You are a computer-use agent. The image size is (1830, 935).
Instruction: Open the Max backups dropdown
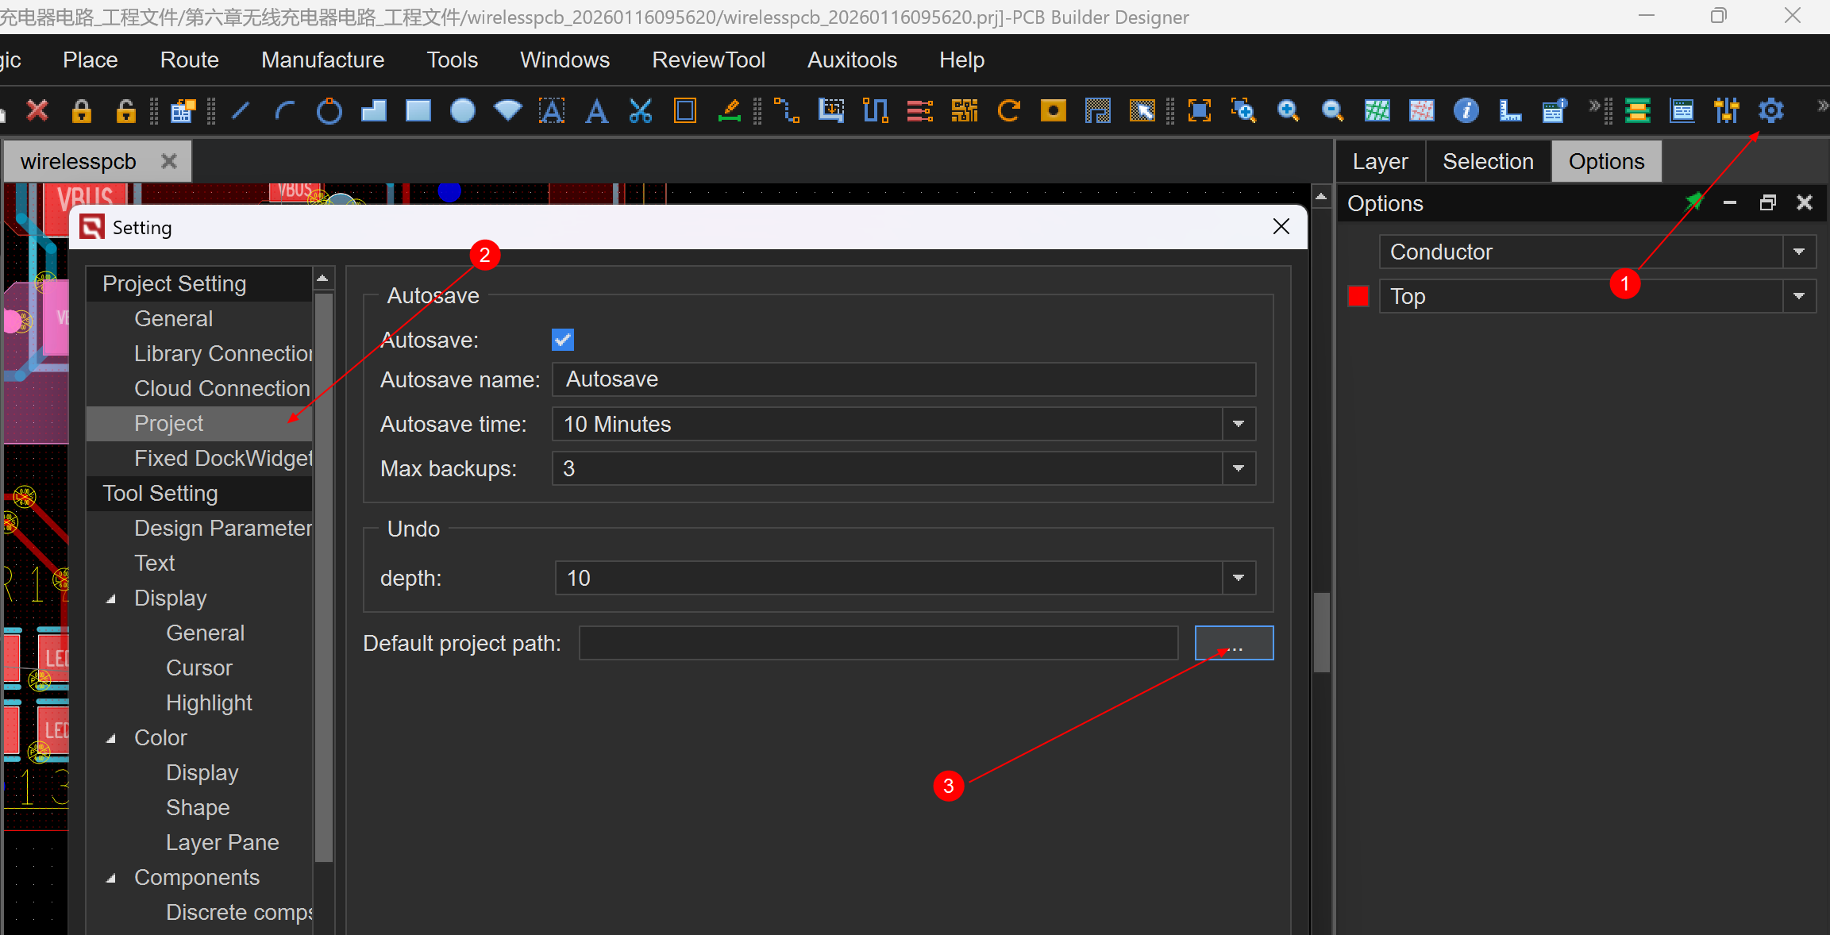click(x=1238, y=468)
